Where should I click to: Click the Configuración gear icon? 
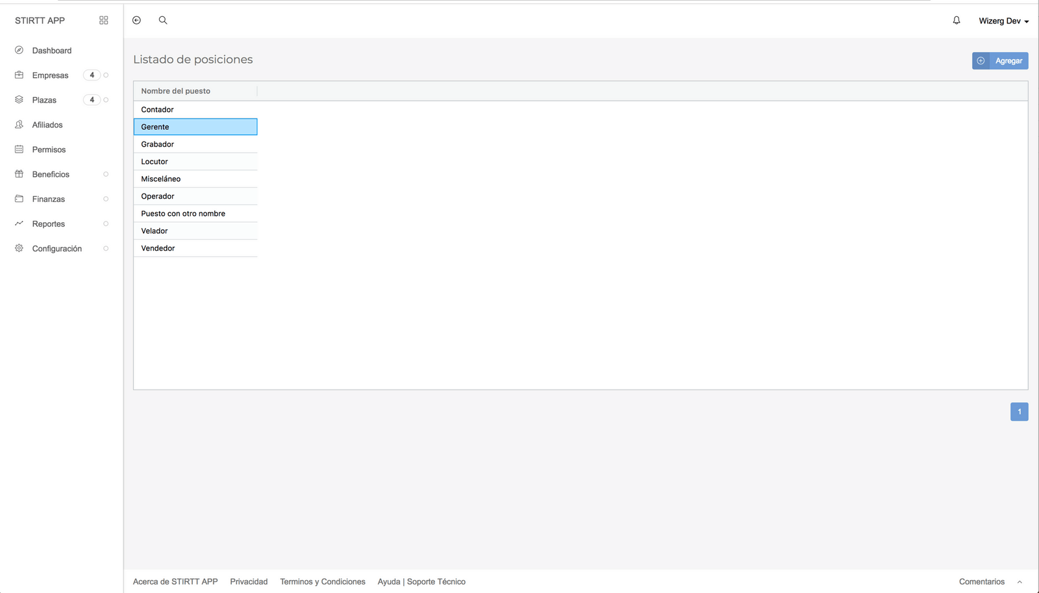click(x=19, y=248)
